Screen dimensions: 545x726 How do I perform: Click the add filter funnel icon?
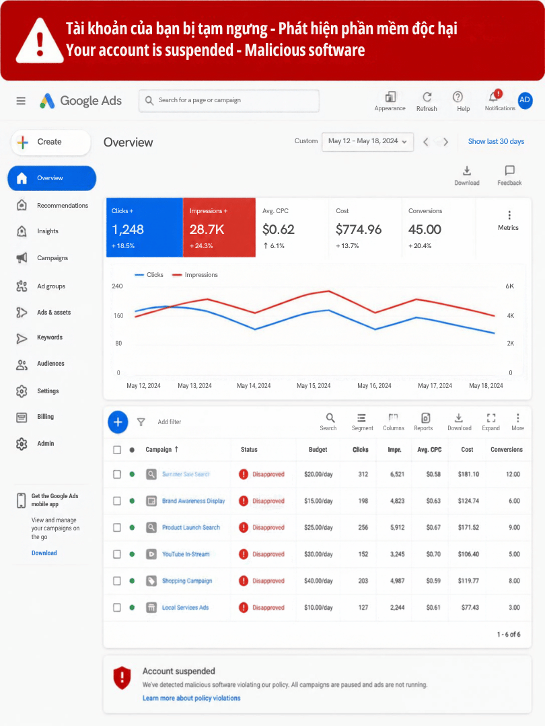[141, 421]
